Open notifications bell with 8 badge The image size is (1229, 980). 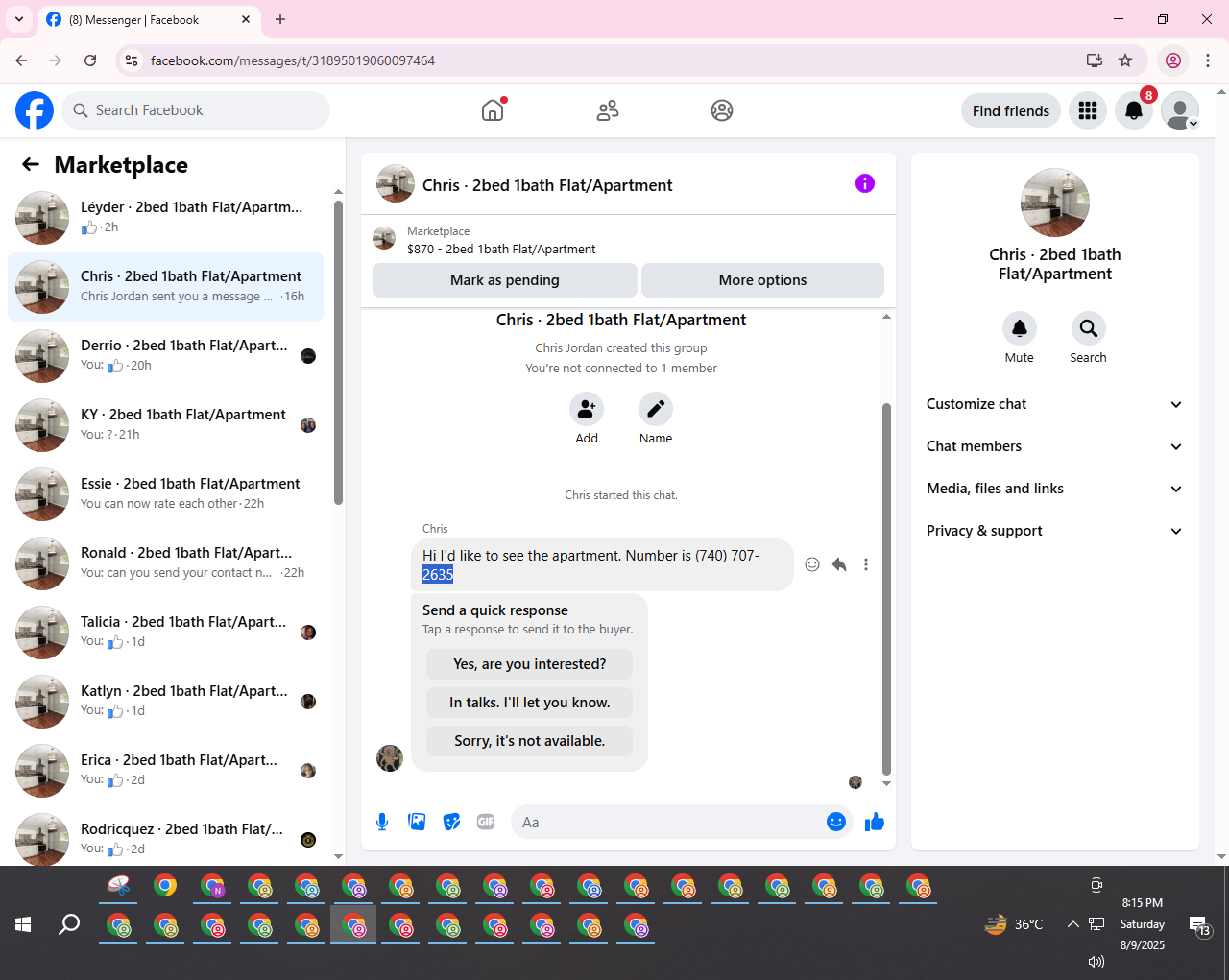(1134, 110)
